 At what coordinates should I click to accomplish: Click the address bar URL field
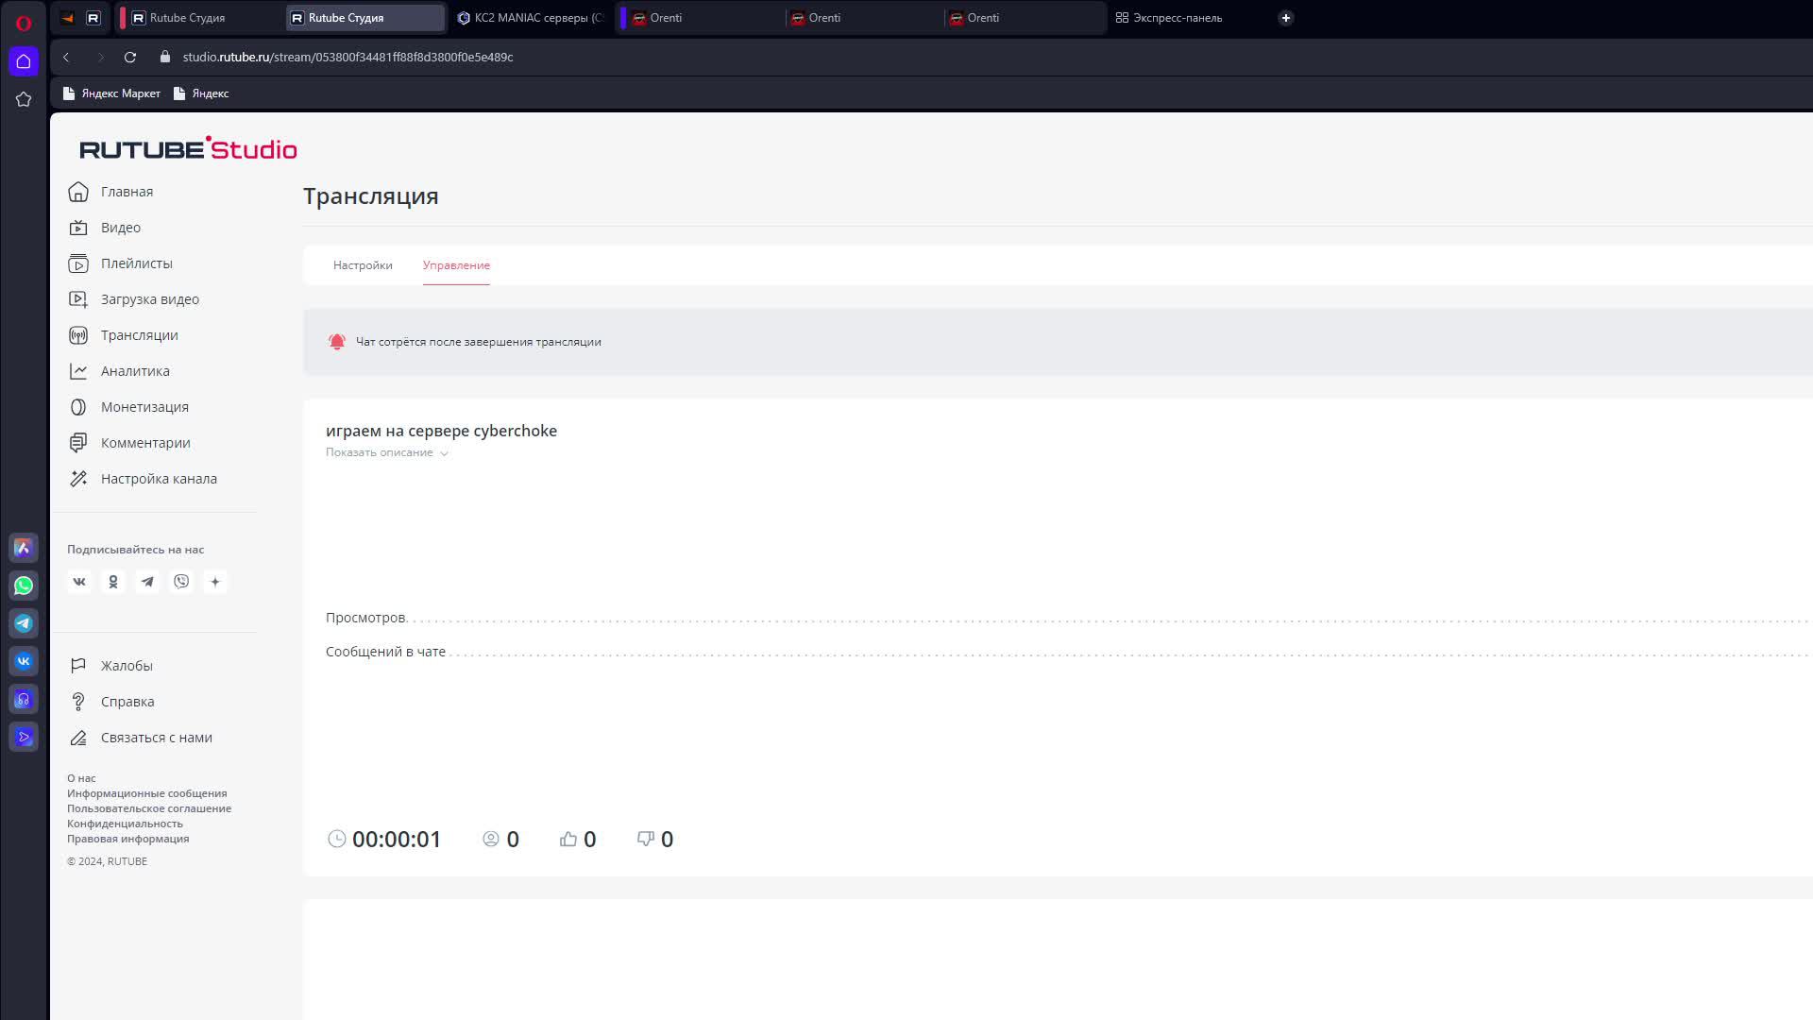pyautogui.click(x=347, y=57)
